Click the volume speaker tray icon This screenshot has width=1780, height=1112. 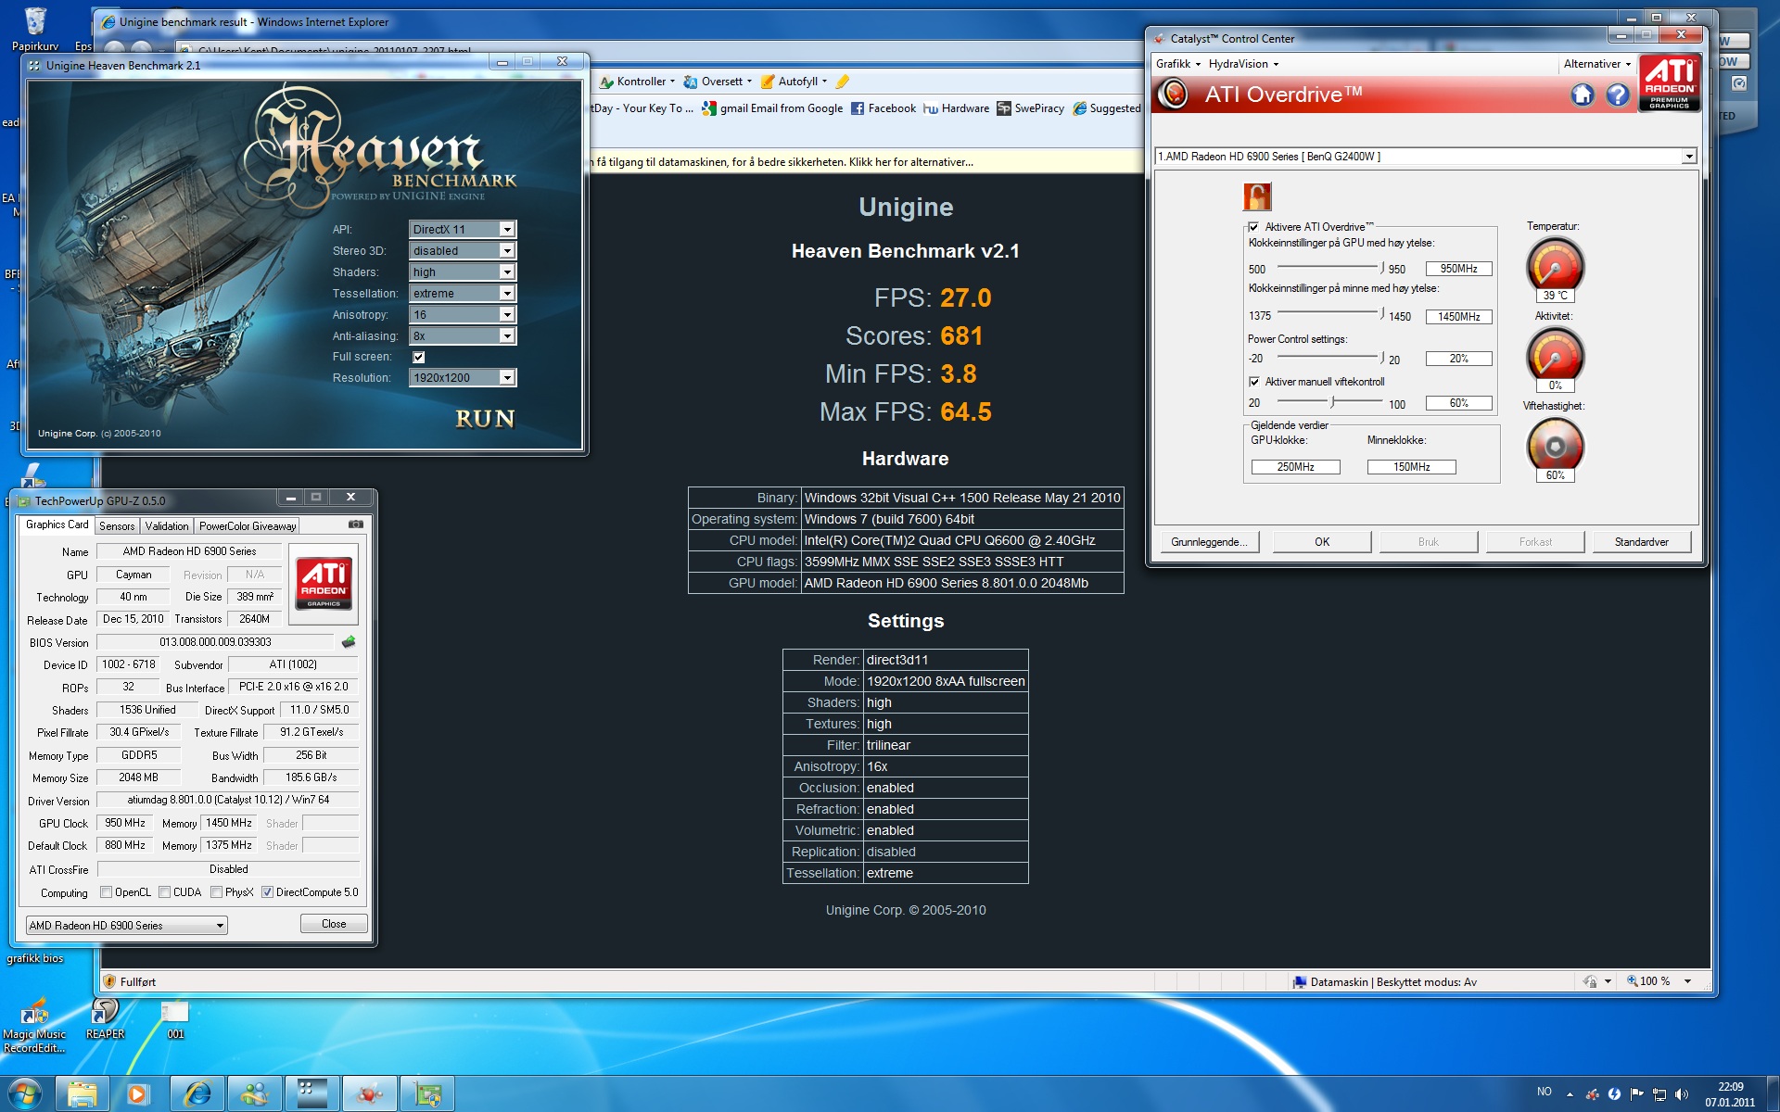tap(1682, 1094)
